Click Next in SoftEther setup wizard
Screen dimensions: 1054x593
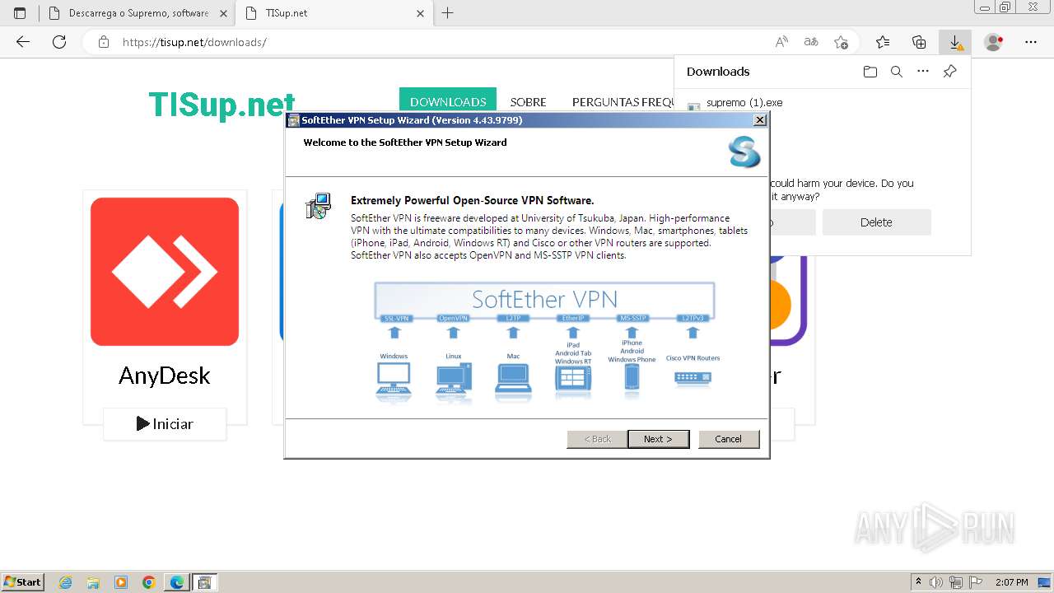click(x=658, y=439)
